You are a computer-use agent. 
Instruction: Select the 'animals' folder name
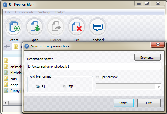pos(16,67)
